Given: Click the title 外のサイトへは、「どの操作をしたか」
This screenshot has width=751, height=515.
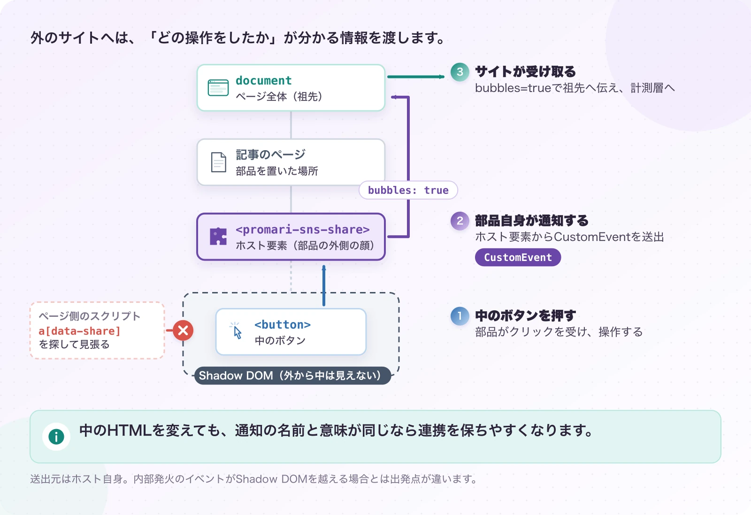Looking at the screenshot, I should 154,38.
